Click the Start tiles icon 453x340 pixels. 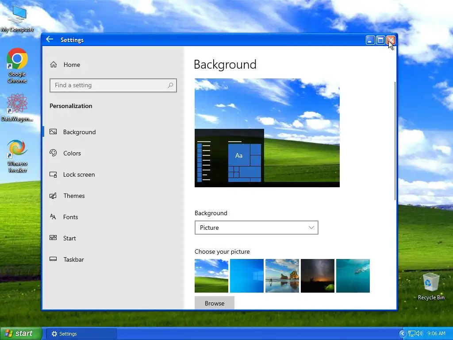click(x=53, y=238)
